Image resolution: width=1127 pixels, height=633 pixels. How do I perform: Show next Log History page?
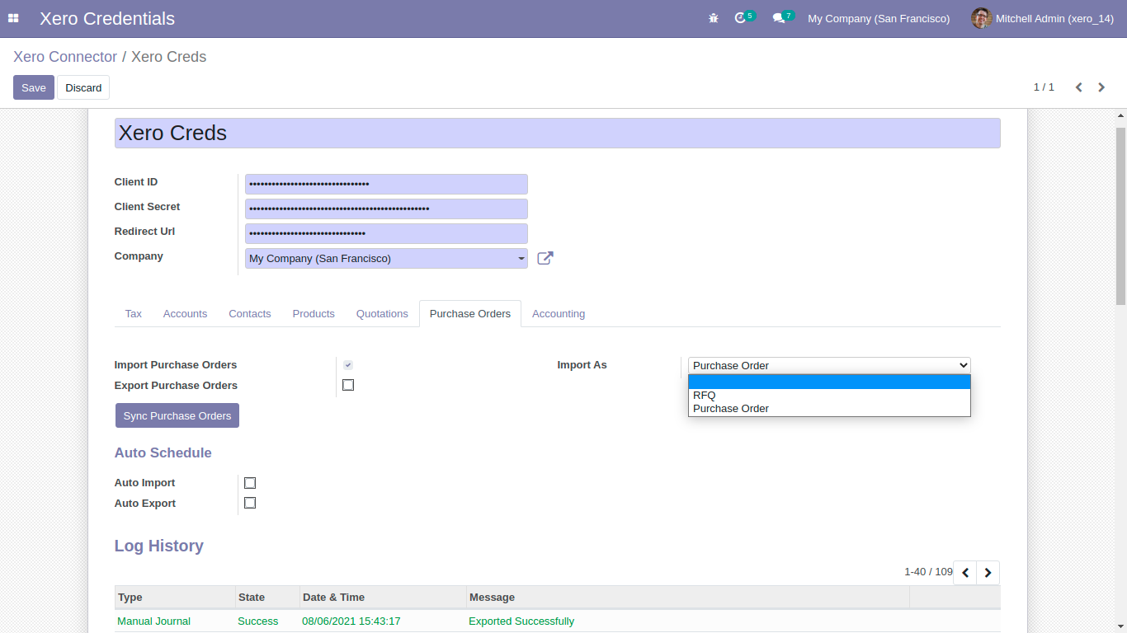988,573
